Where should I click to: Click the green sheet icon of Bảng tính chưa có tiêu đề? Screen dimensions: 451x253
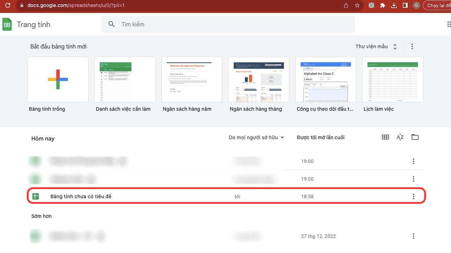(x=36, y=196)
